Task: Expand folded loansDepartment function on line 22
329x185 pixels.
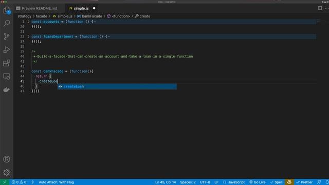Action: [x=29, y=36]
